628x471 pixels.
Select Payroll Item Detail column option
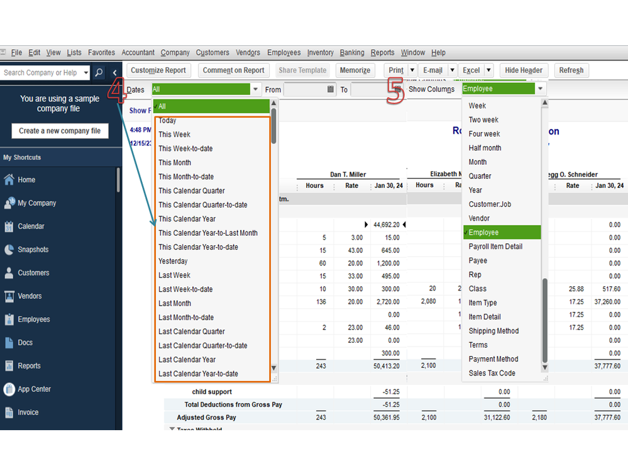pos(495,247)
